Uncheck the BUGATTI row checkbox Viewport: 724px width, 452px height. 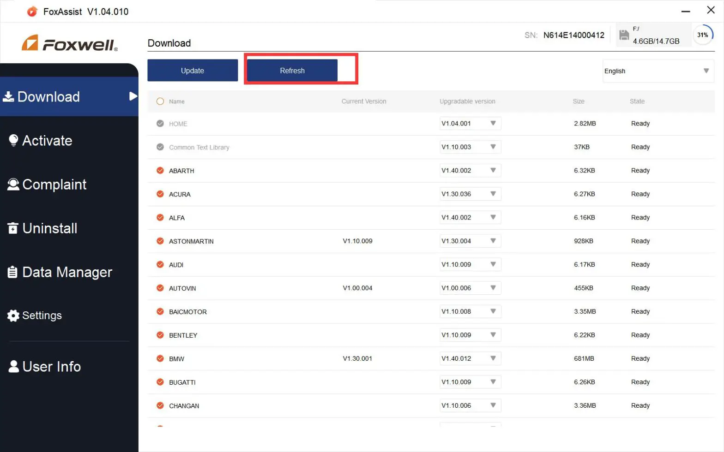160,382
